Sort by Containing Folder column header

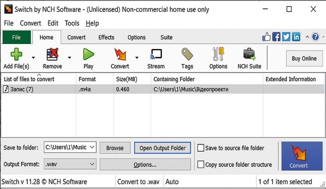207,79
